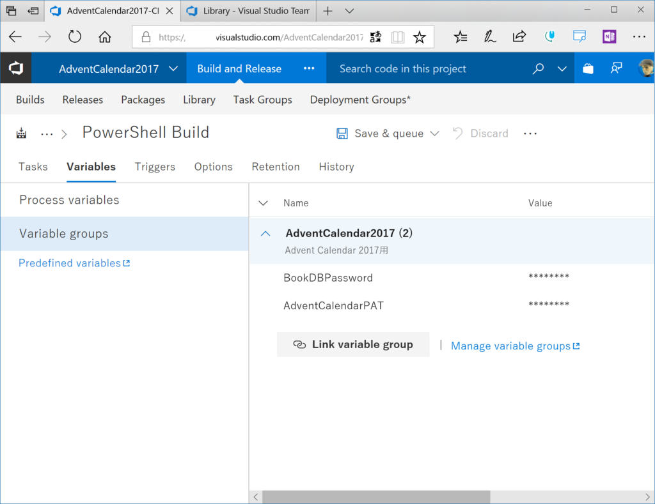Add page to favorites star
This screenshot has height=504, width=655.
[420, 37]
